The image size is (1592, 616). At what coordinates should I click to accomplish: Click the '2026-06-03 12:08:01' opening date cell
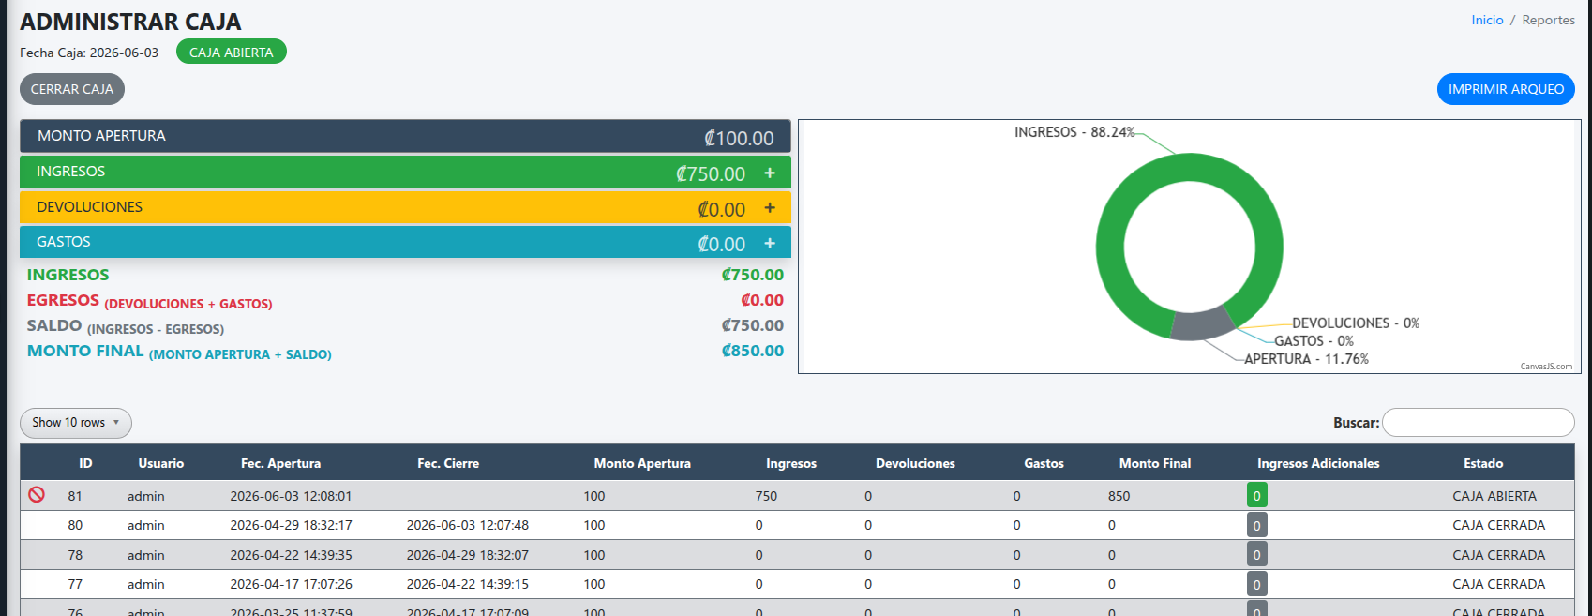pyautogui.click(x=291, y=496)
